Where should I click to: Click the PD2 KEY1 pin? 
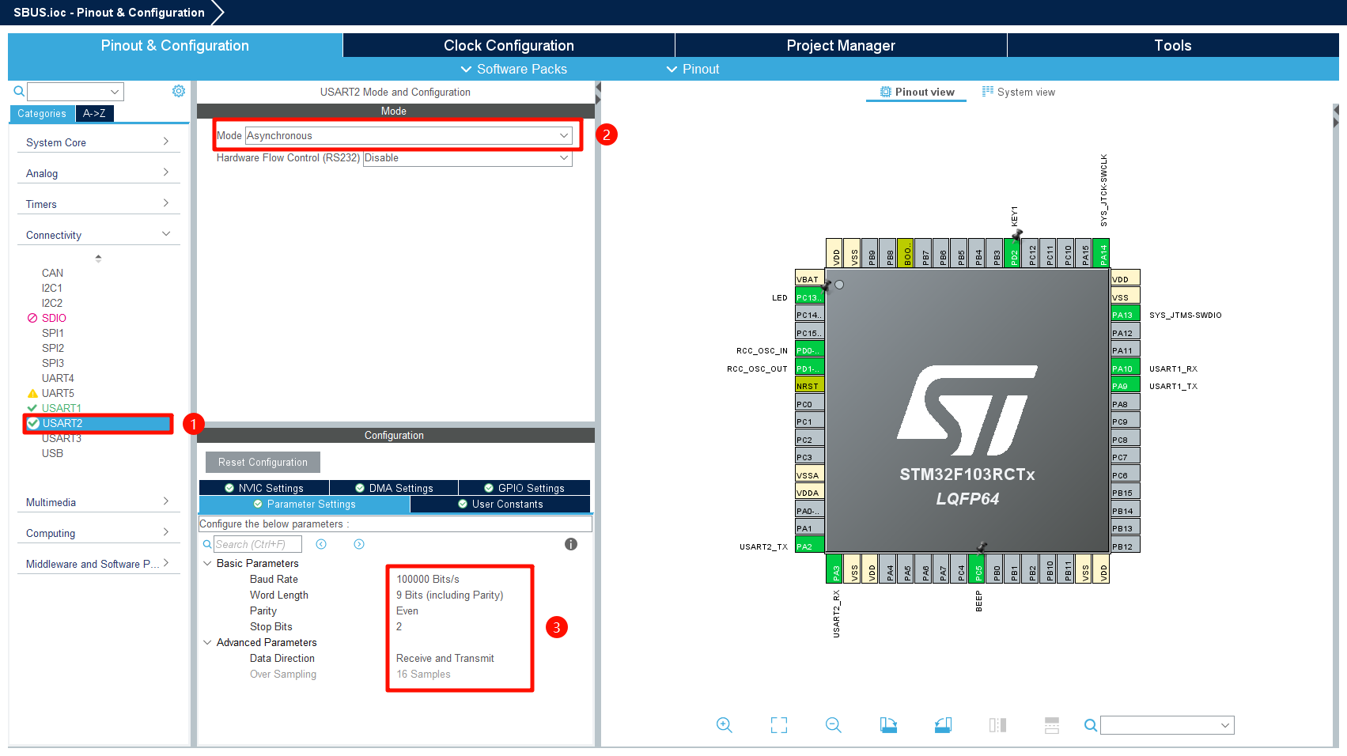click(x=1012, y=253)
